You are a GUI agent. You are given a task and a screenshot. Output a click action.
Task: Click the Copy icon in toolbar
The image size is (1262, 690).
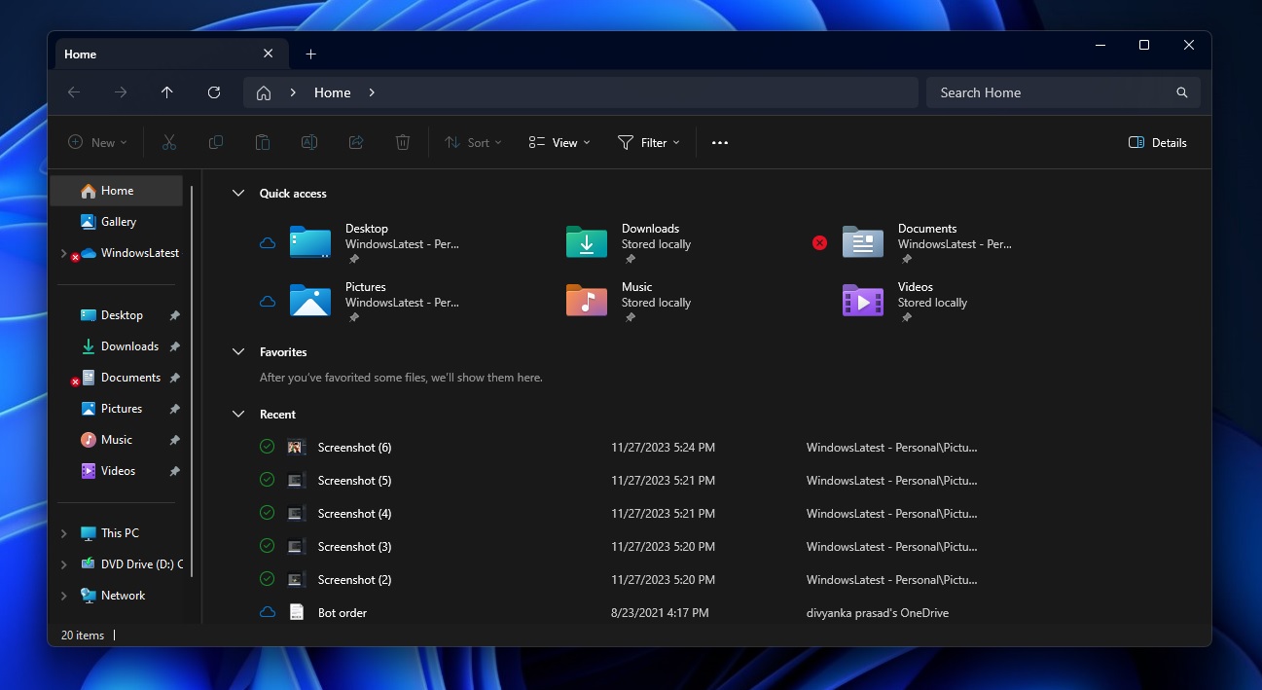click(216, 142)
